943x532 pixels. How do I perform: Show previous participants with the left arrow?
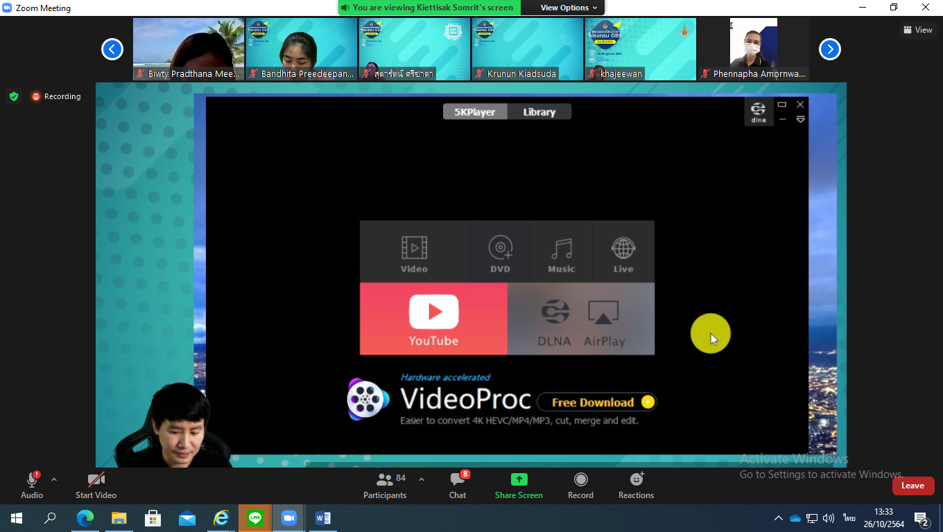pyautogui.click(x=112, y=49)
